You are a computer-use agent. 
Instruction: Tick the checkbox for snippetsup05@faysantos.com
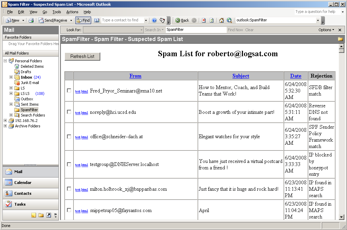click(x=69, y=210)
